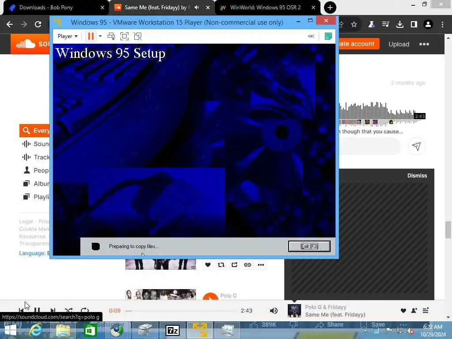Open Windows Start button
The image size is (452, 339).
click(x=11, y=330)
